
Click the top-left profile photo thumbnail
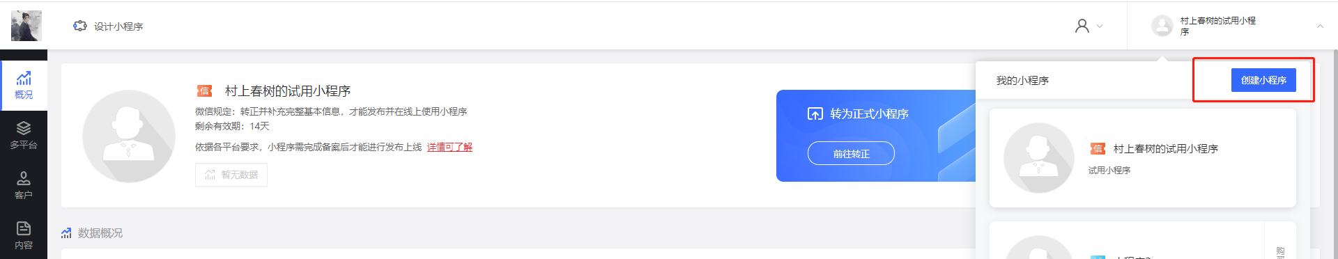coord(26,26)
